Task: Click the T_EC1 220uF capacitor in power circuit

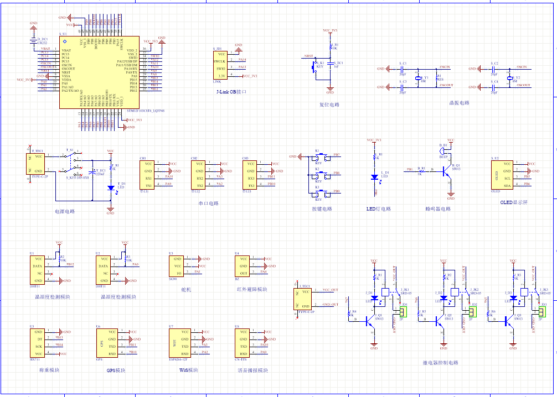Action: point(98,171)
